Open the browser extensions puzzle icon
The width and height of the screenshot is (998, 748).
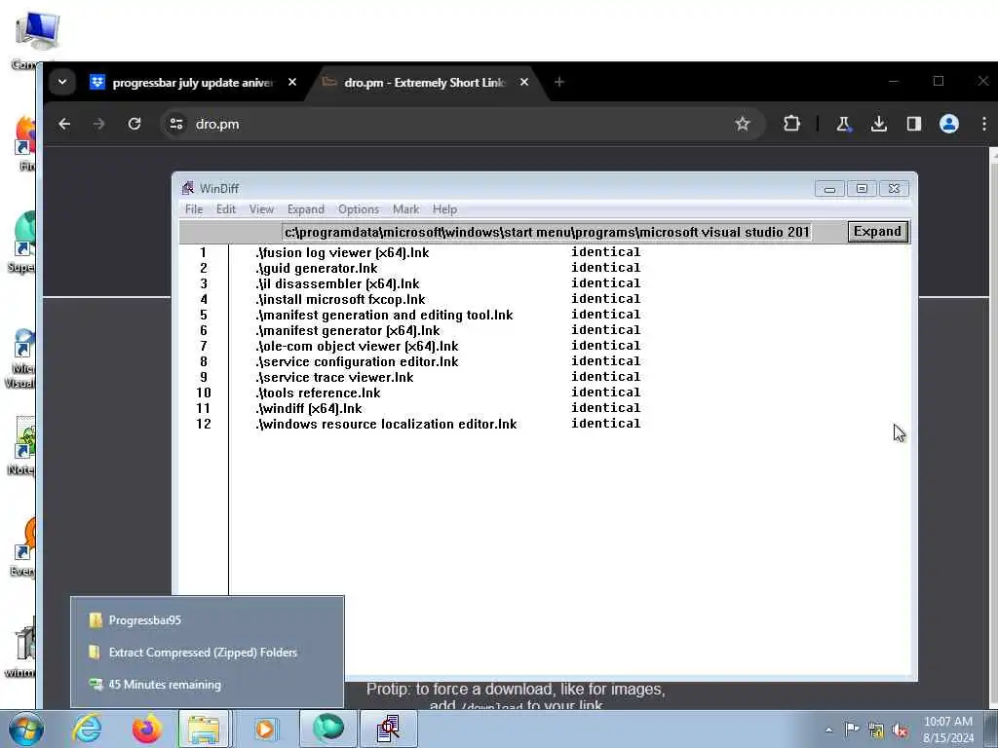click(x=791, y=124)
